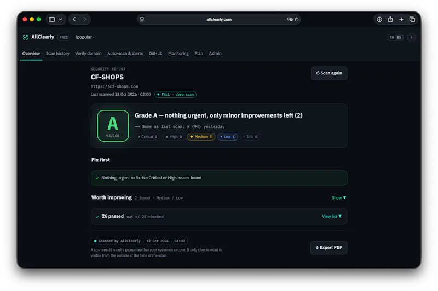
Task: Open the GitHub tab
Action: coord(155,53)
